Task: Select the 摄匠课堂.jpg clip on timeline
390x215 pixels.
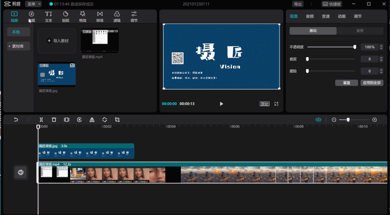Action: pos(86,151)
